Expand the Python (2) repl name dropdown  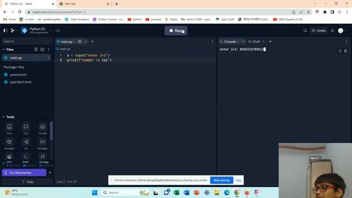[51, 31]
